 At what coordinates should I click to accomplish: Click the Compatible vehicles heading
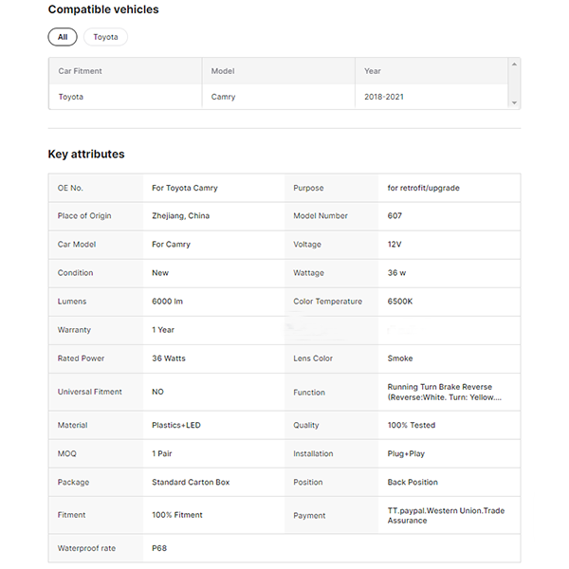click(103, 9)
